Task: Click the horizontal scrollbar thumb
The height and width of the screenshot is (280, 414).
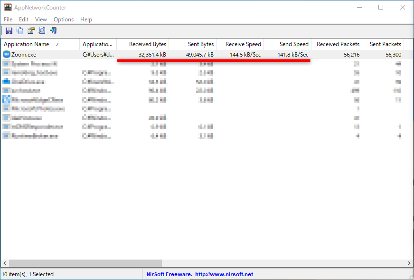Action: click(85, 263)
